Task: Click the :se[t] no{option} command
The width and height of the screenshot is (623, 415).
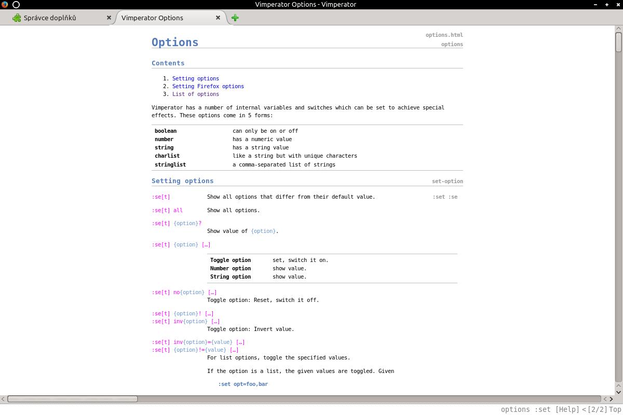Action: pos(184,293)
